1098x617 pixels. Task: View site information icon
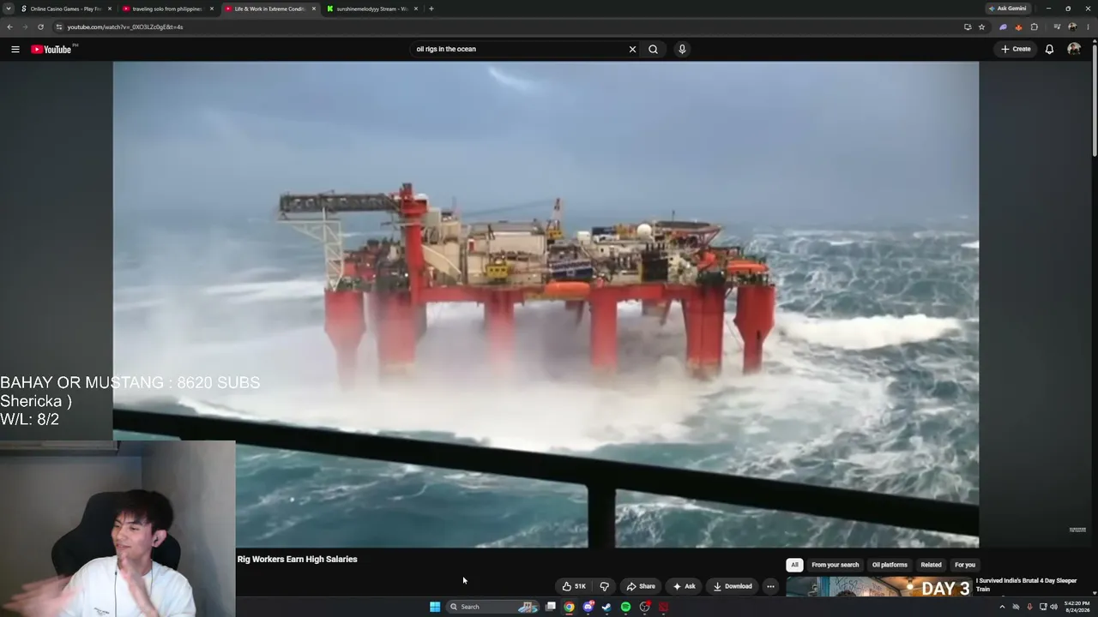58,27
